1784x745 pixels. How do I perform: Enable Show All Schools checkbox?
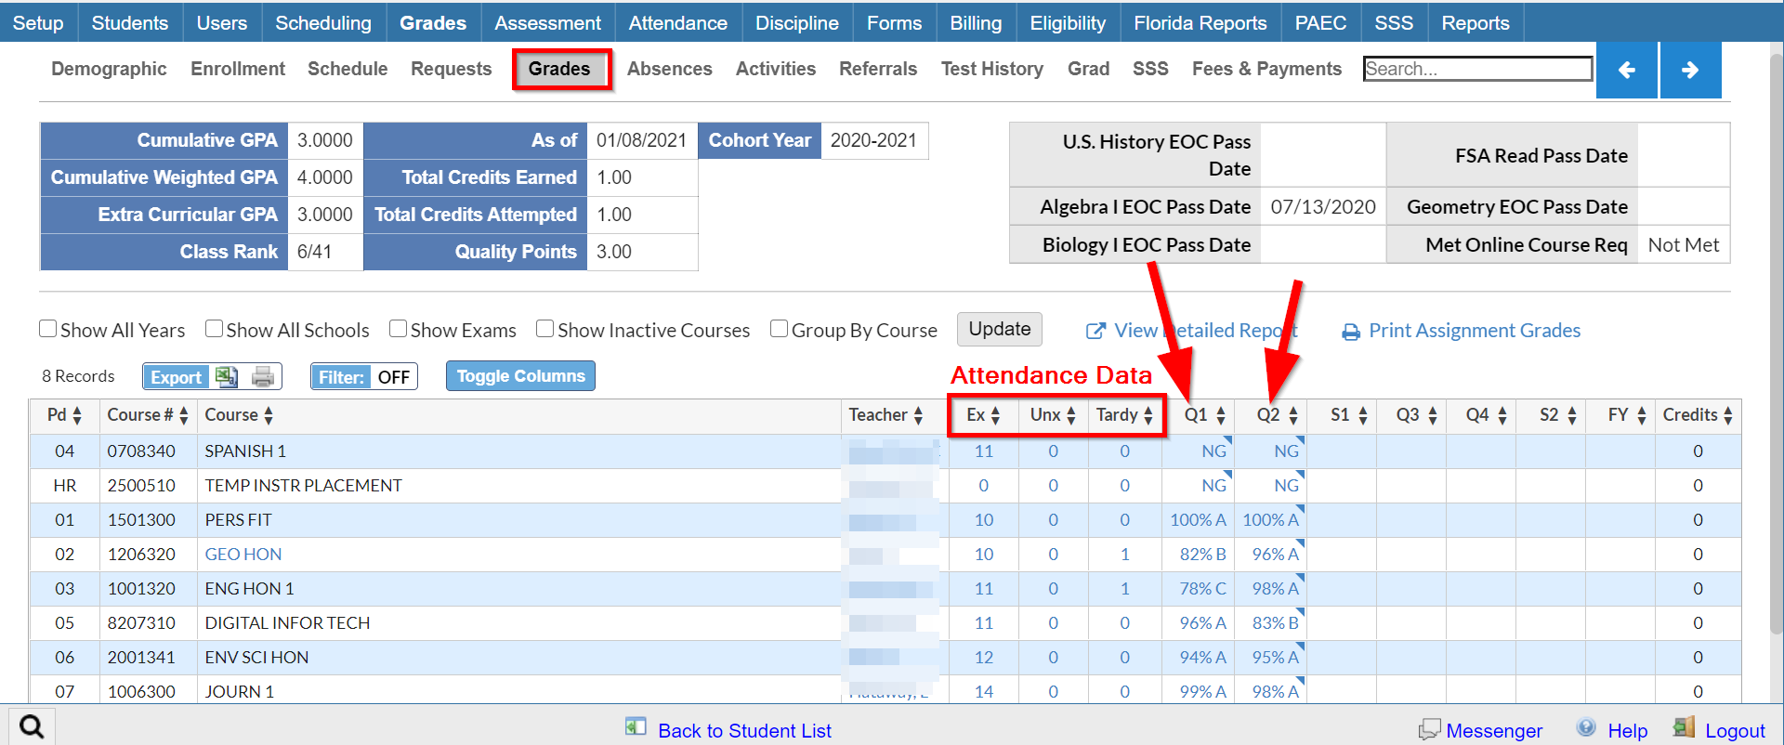tap(214, 329)
